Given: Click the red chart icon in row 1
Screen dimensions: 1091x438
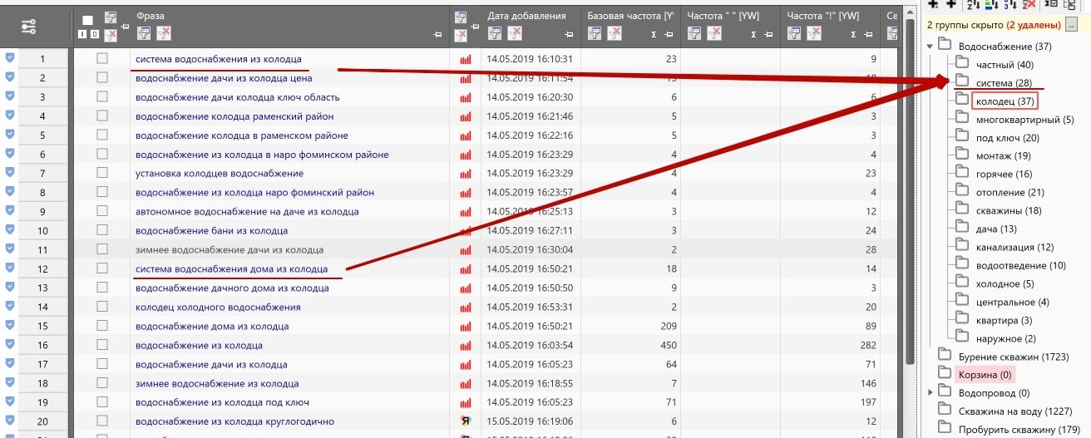Looking at the screenshot, I should (465, 60).
